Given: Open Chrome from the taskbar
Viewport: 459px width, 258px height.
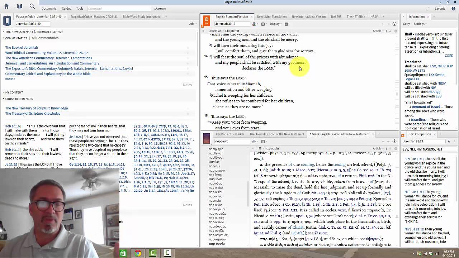Looking at the screenshot, I should pos(138,253).
